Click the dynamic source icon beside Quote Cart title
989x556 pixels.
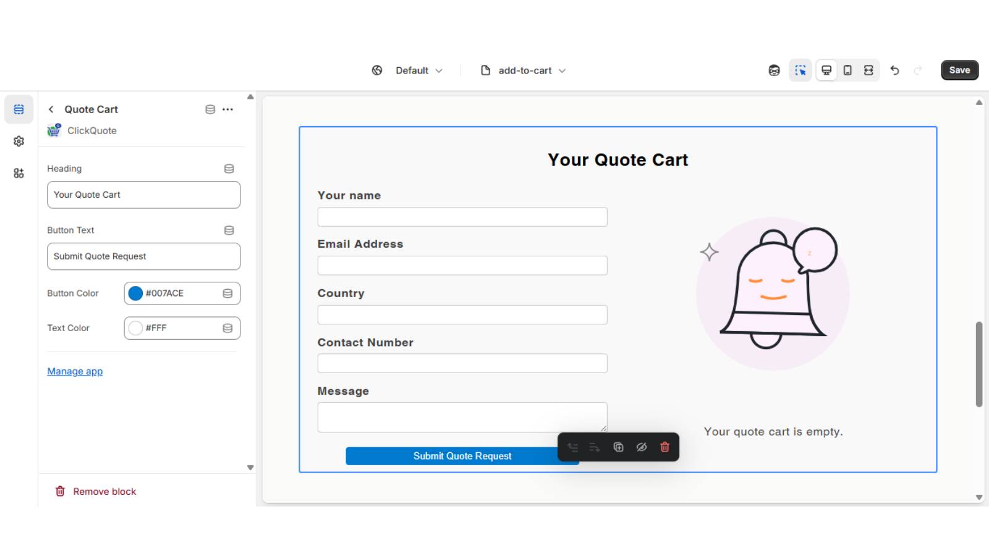(x=210, y=109)
